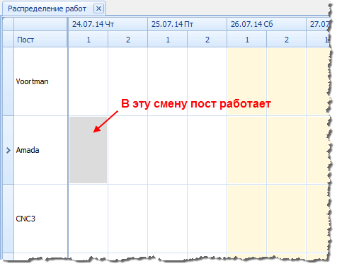This screenshot has height=266, width=337.
Task: Close the Распределение работ tab
Action: click(x=98, y=8)
